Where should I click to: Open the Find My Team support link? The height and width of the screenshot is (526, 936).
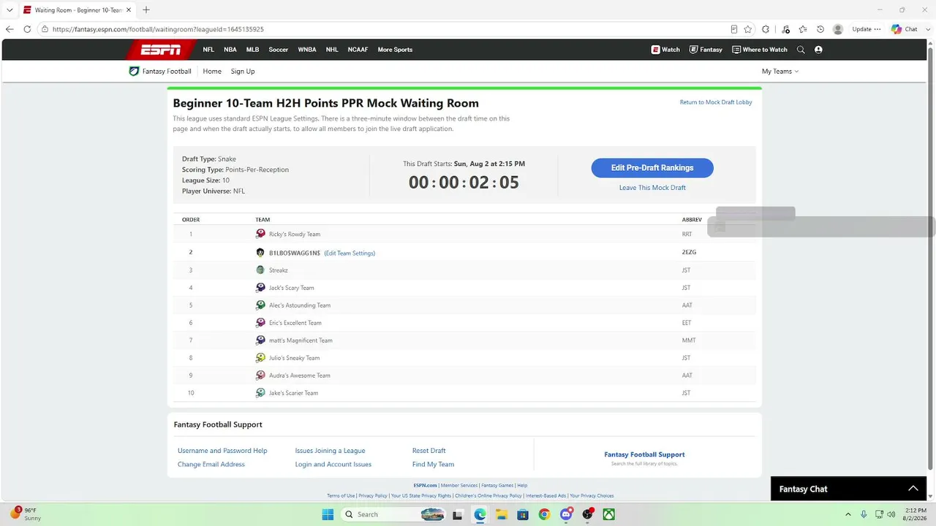pos(433,465)
